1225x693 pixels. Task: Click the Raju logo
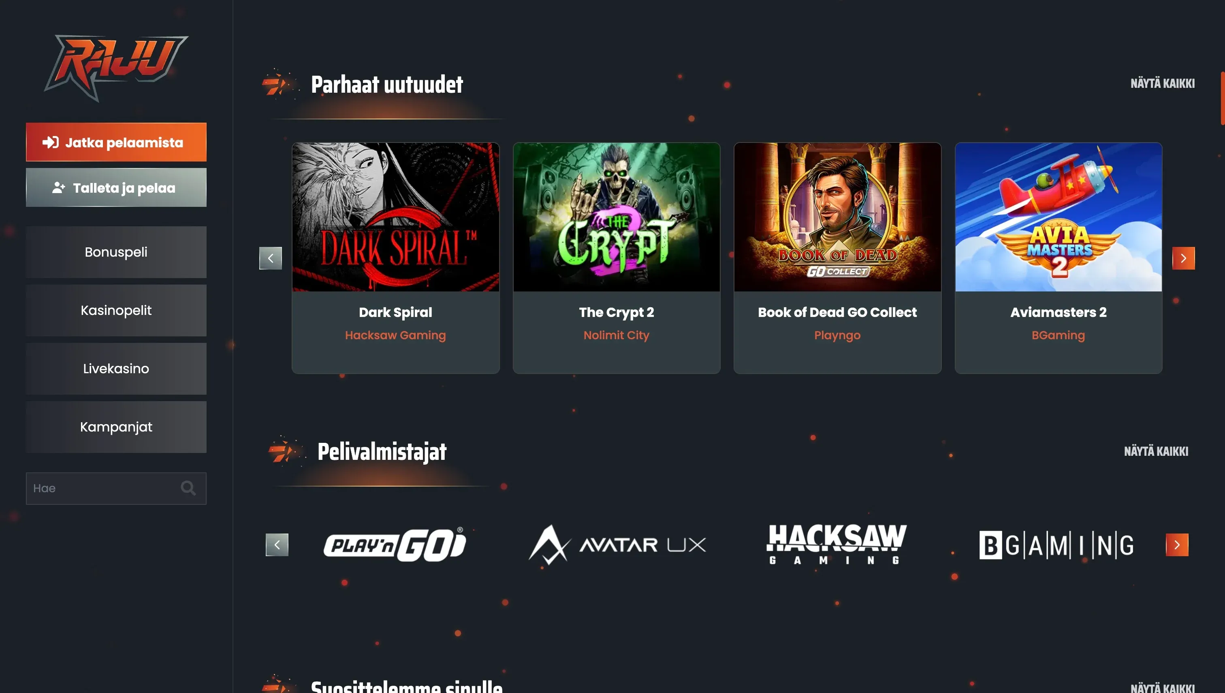pos(116,68)
